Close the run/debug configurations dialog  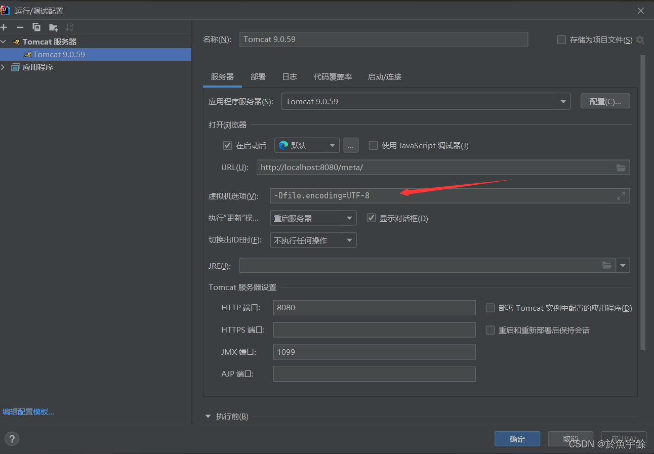[641, 11]
